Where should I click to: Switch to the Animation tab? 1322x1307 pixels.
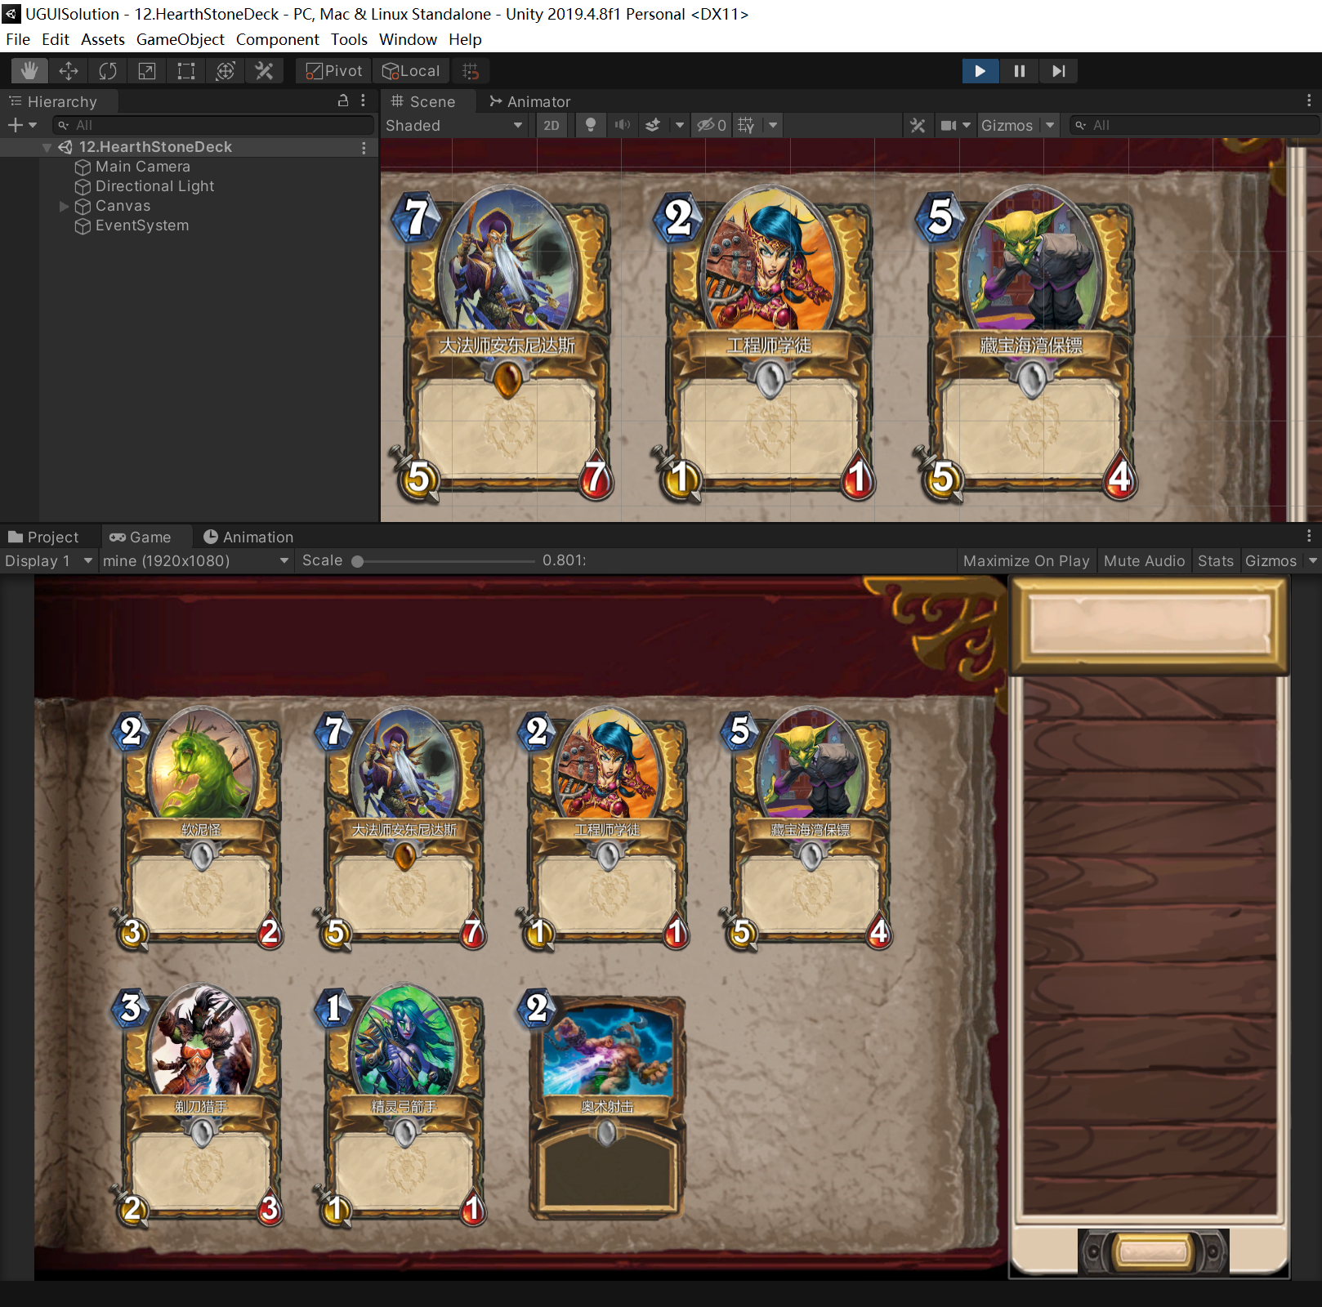pos(248,537)
